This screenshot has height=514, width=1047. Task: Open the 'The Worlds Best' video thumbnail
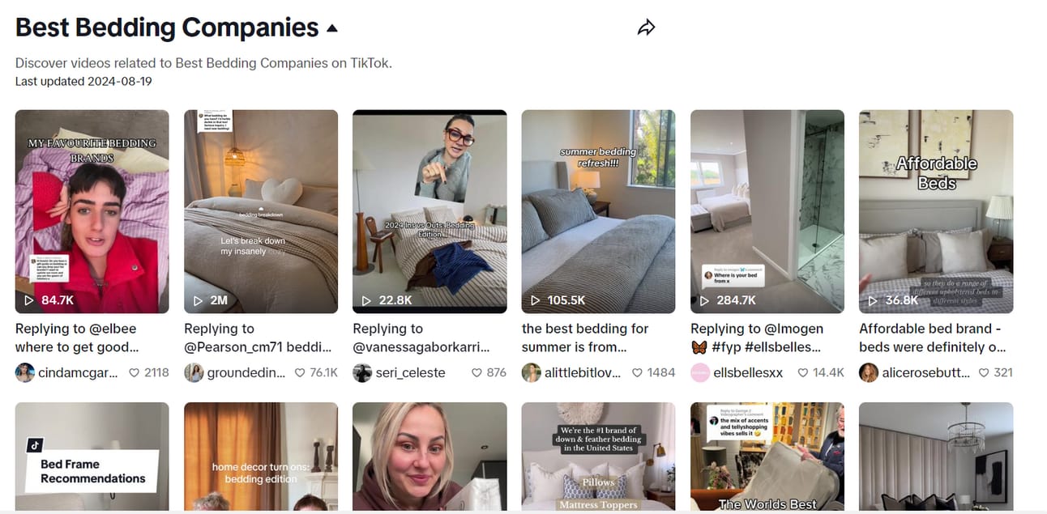pyautogui.click(x=767, y=457)
